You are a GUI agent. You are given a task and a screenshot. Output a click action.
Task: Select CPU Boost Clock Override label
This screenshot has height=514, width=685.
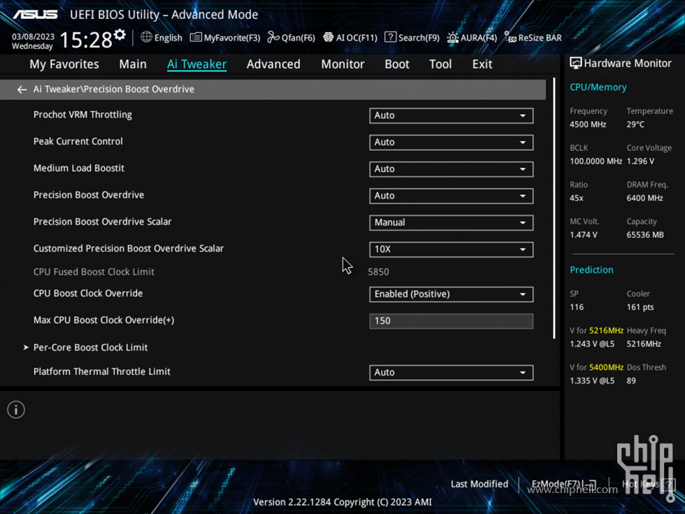coord(88,293)
